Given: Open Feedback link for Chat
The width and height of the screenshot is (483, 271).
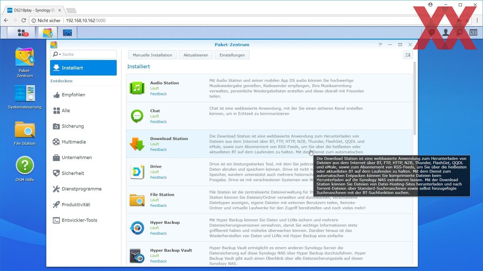Looking at the screenshot, I should click(x=158, y=122).
